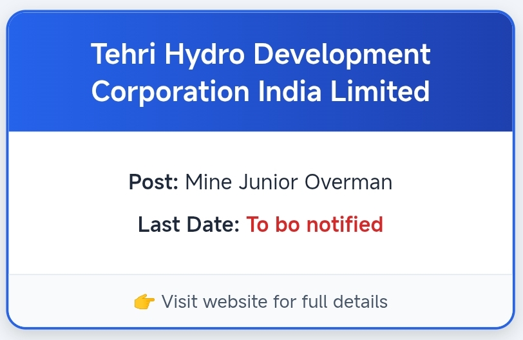Click the word 'notified' in red text
This screenshot has width=523, height=340.
(345, 225)
